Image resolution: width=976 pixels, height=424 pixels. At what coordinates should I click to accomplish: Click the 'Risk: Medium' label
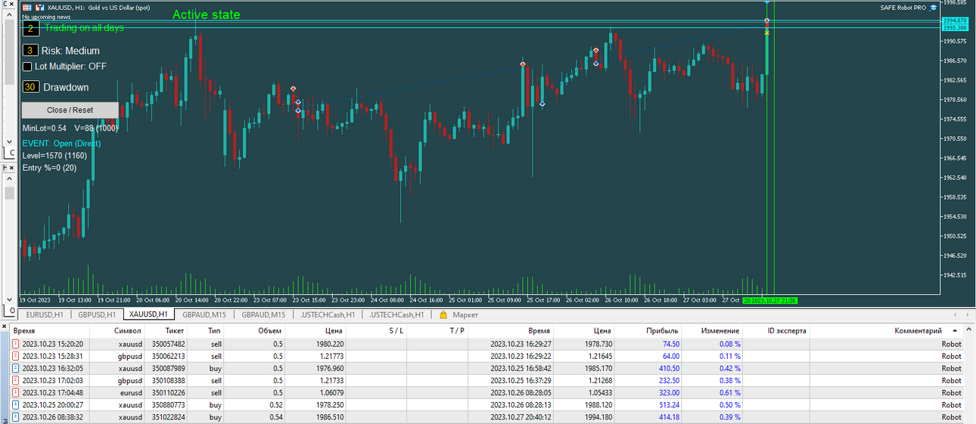(70, 51)
